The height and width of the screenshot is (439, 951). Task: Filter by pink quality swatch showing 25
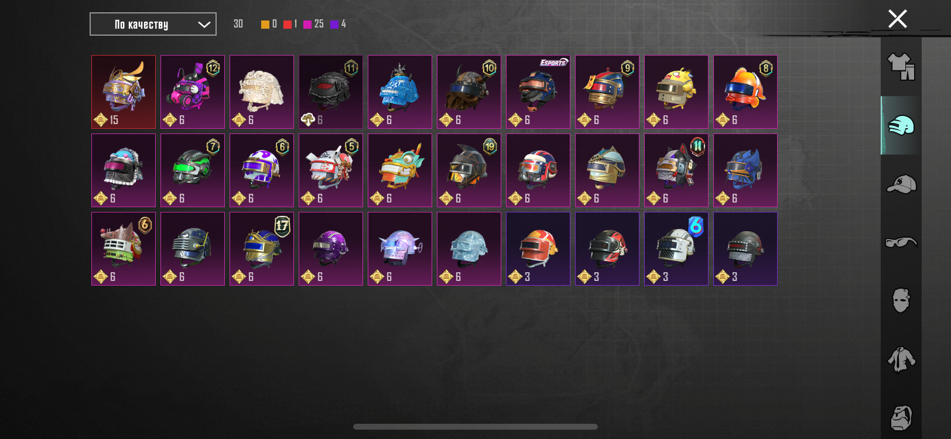(307, 24)
